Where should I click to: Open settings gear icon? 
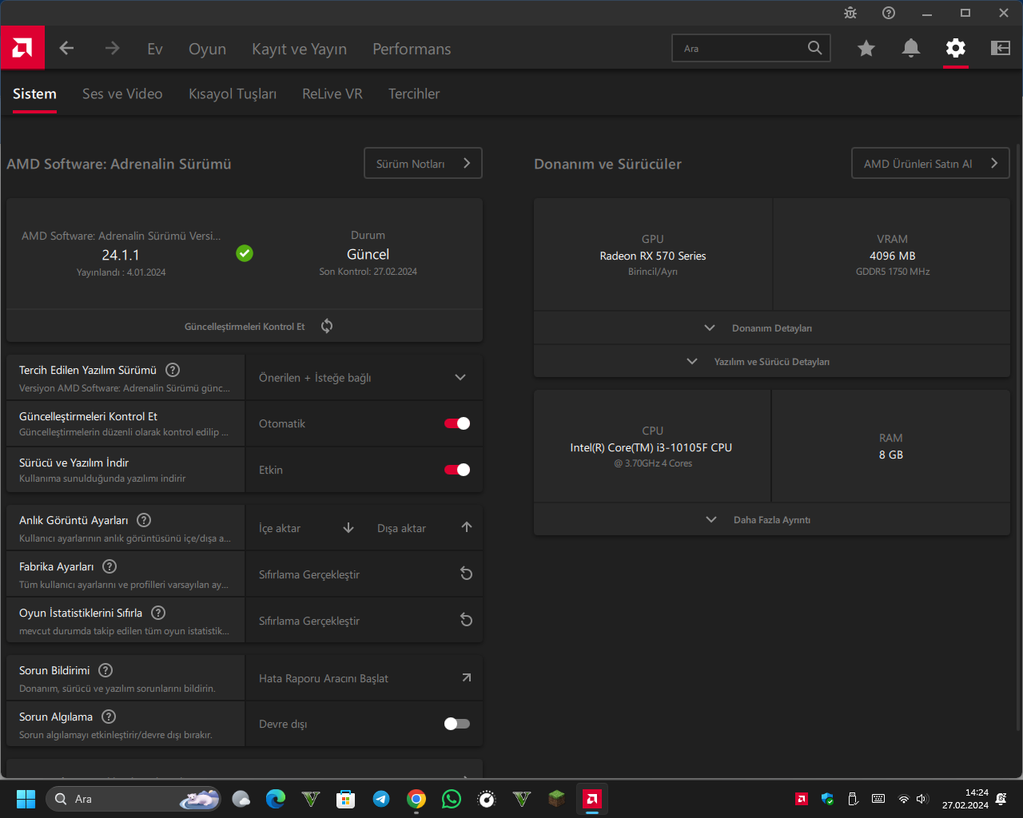click(956, 49)
